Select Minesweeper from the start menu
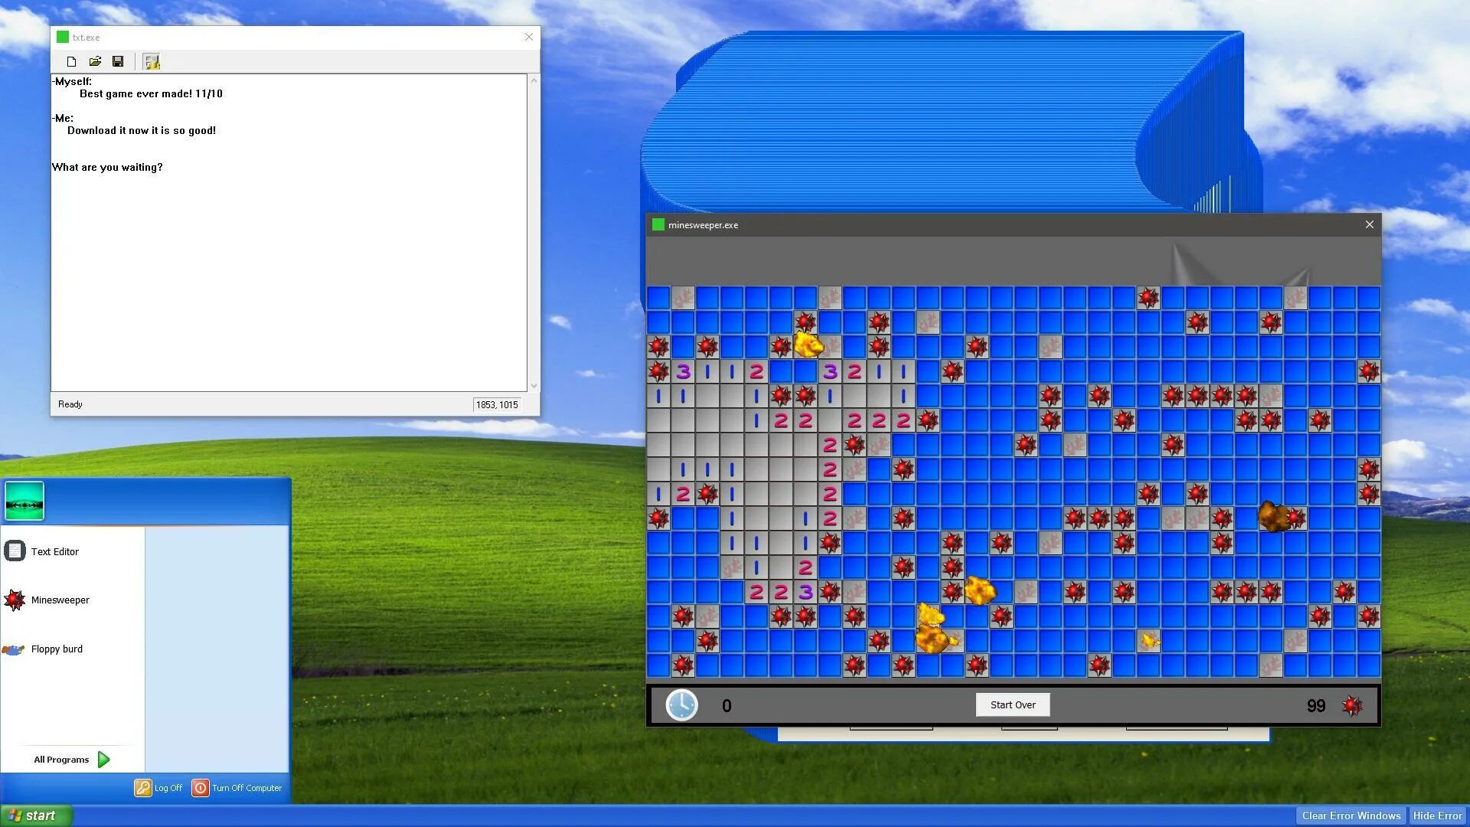 (60, 599)
